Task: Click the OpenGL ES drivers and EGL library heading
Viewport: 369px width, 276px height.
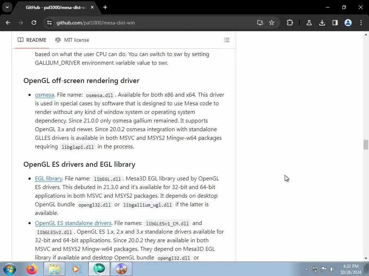Action: tap(79, 164)
